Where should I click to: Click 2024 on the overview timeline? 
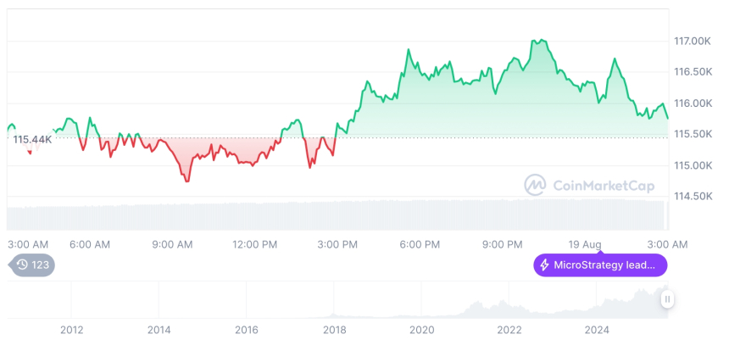pos(597,329)
